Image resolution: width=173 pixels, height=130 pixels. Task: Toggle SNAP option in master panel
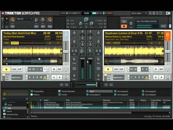click(68, 21)
